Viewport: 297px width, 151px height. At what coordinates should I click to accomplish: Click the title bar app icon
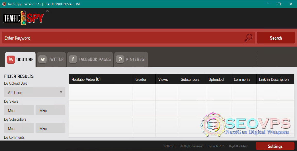4,4
